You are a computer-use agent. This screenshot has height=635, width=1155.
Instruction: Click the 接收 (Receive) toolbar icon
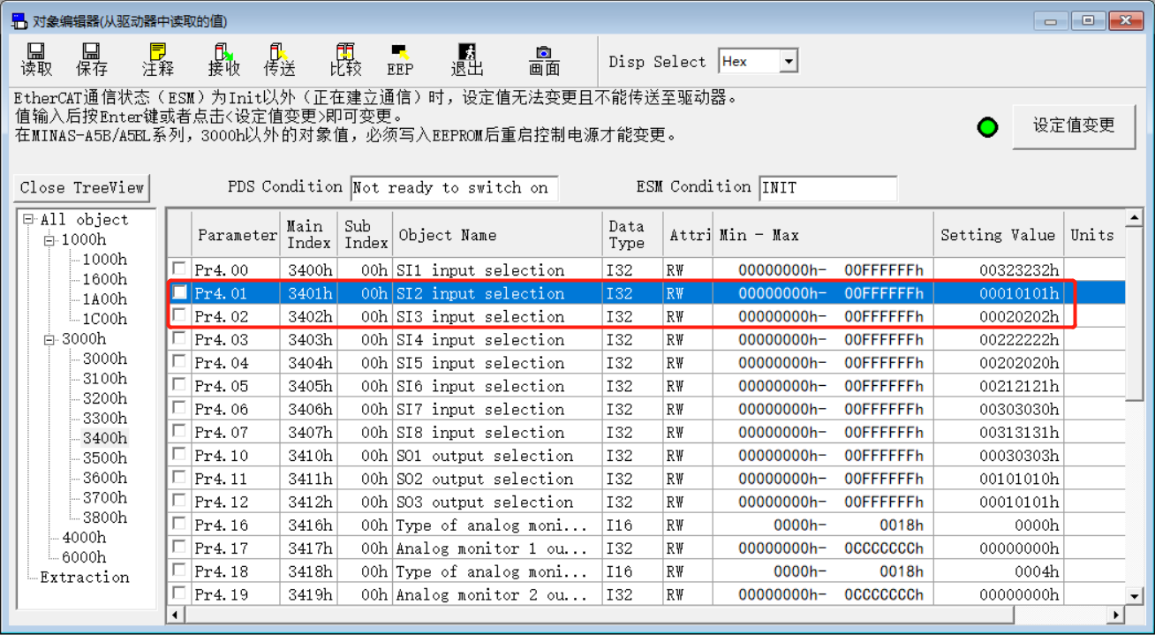(x=224, y=59)
